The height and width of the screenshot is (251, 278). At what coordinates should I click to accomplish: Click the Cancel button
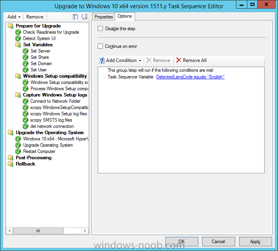tap(218, 242)
